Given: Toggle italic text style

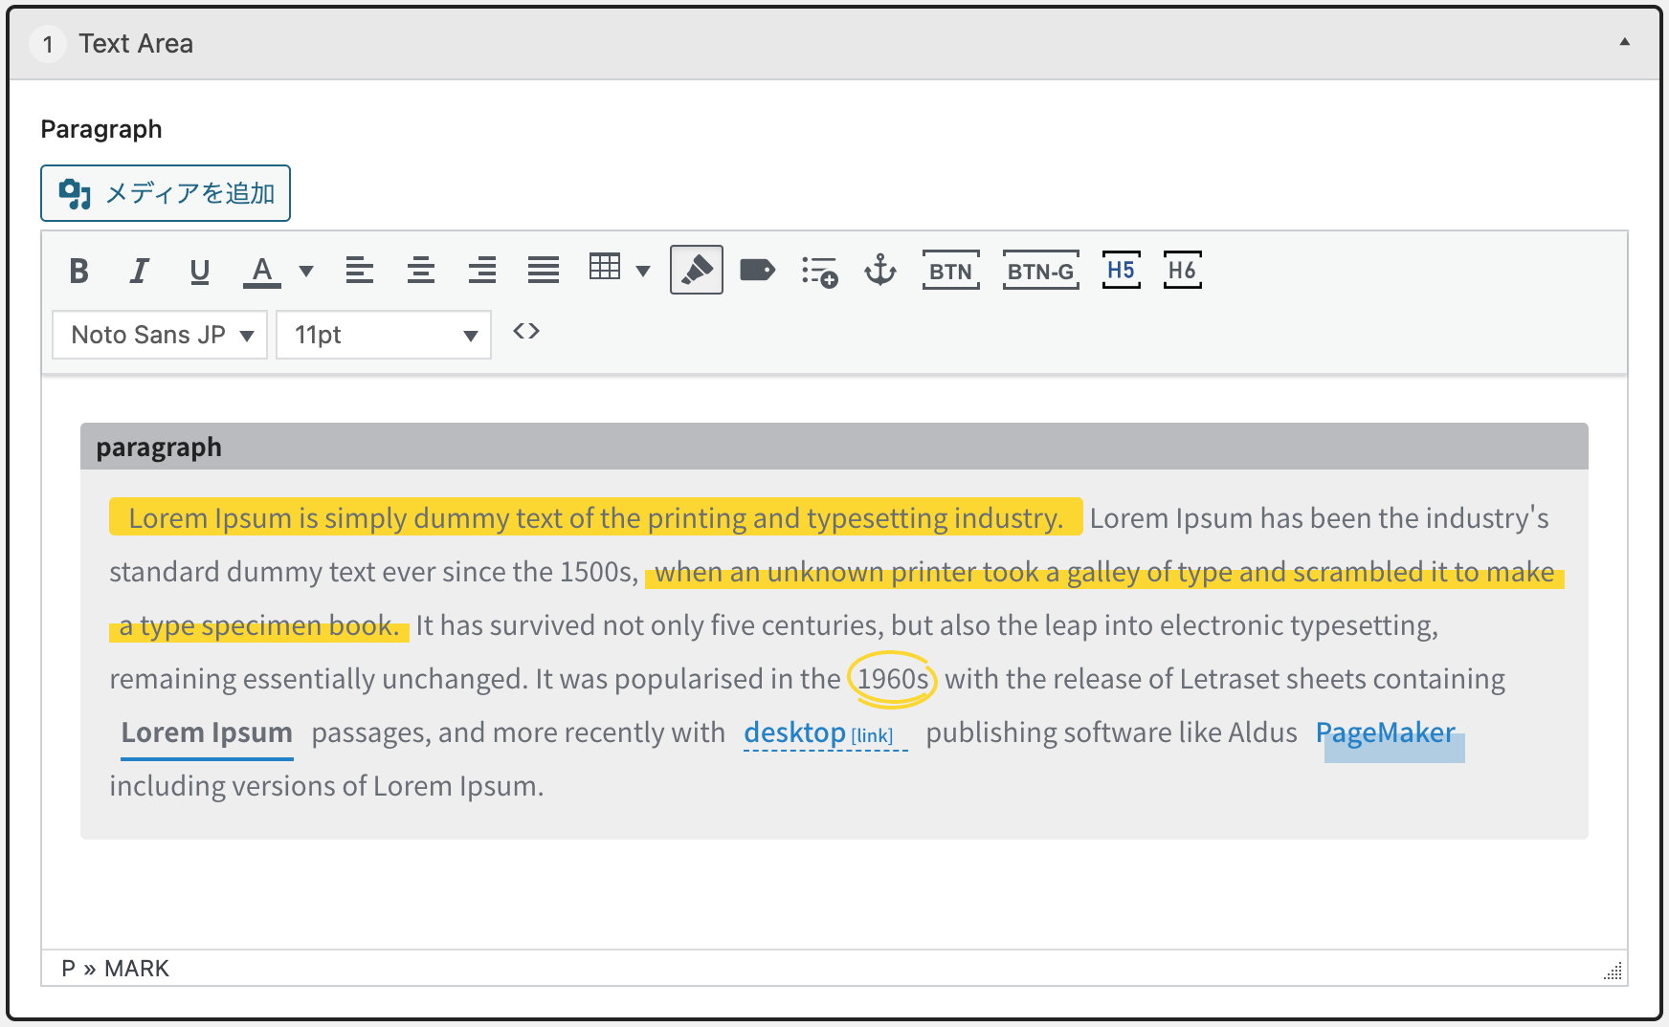Looking at the screenshot, I should click(140, 272).
